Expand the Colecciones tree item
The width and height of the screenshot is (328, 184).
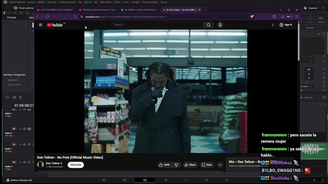[x=4, y=85]
